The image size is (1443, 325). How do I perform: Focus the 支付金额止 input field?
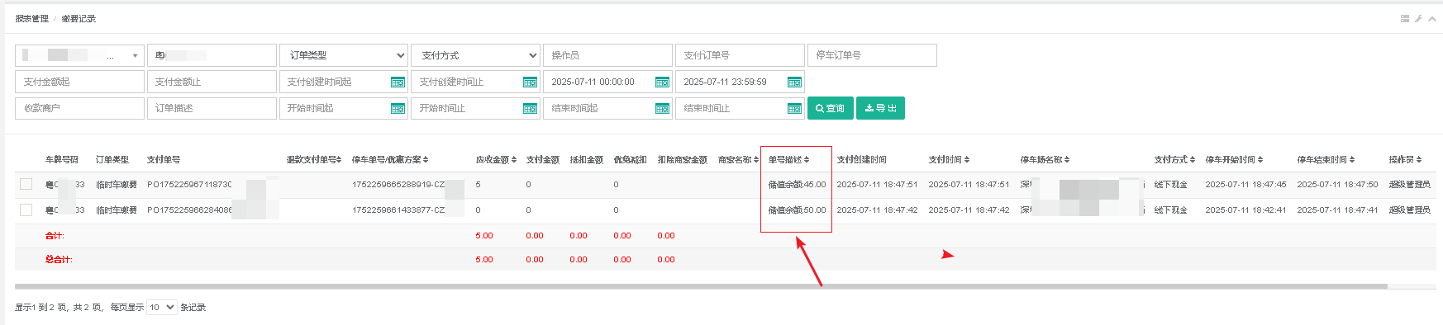212,82
